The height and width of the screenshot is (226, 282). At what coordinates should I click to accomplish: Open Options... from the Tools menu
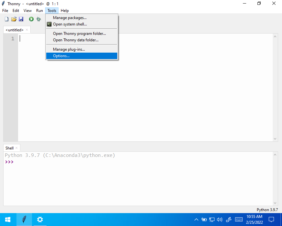[82, 56]
